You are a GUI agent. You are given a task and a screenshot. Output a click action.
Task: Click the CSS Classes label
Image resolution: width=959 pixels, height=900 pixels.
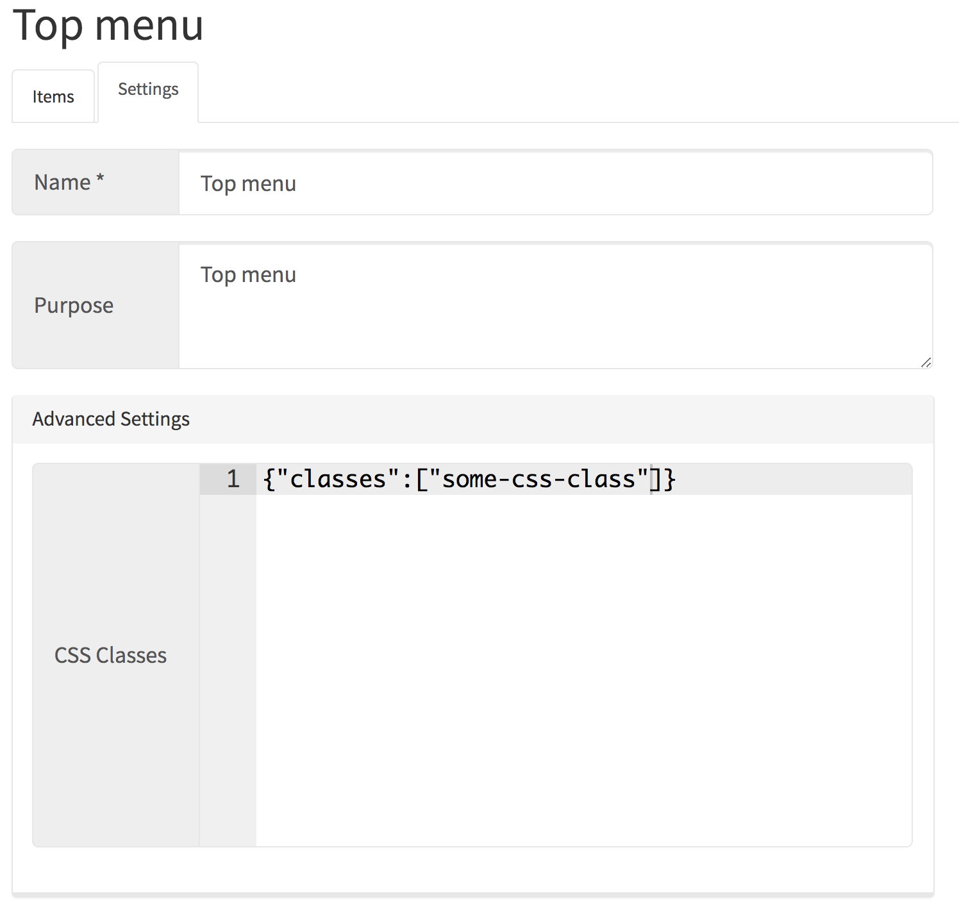(110, 655)
